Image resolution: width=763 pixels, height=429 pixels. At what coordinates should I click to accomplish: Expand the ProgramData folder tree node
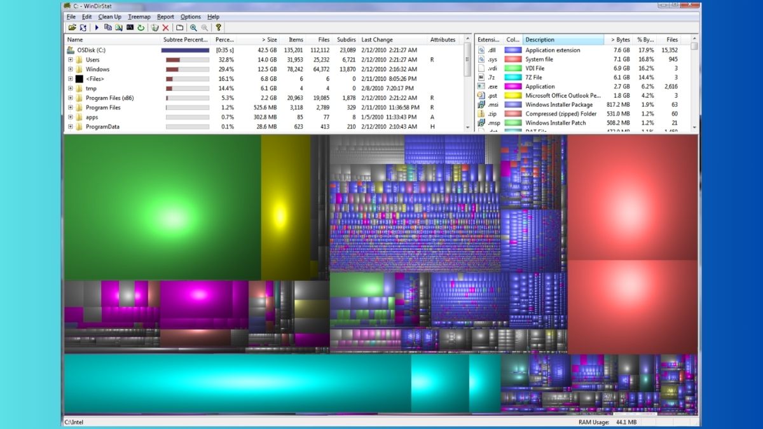[71, 126]
